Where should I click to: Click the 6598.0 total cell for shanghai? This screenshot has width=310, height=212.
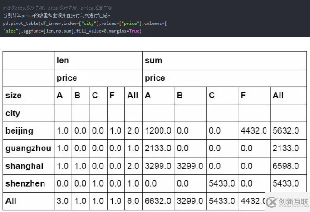click(285, 166)
